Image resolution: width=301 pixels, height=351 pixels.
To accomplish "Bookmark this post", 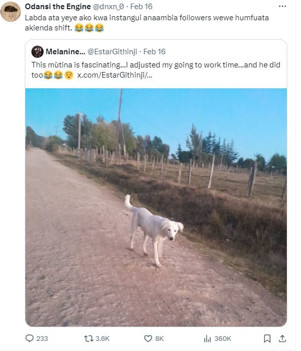I will coord(267,338).
